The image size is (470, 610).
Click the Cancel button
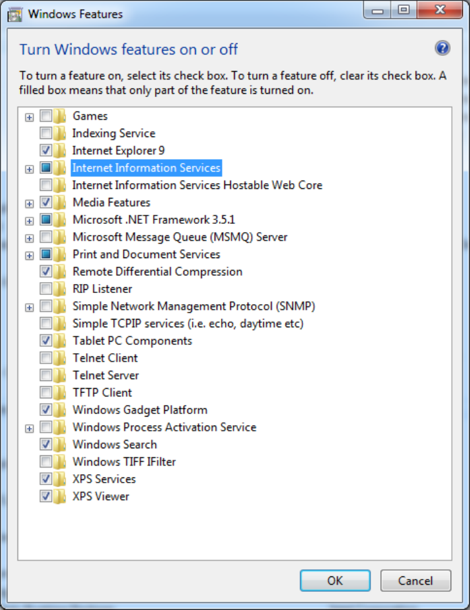415,580
